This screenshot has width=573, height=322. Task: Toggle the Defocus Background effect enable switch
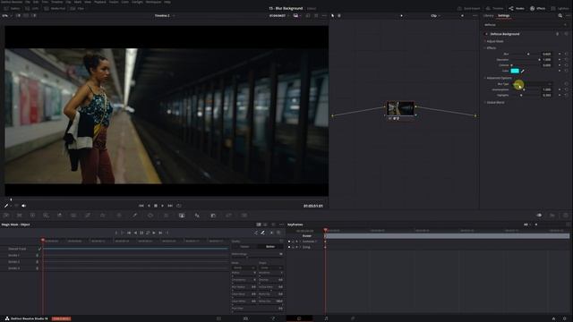[x=486, y=34]
